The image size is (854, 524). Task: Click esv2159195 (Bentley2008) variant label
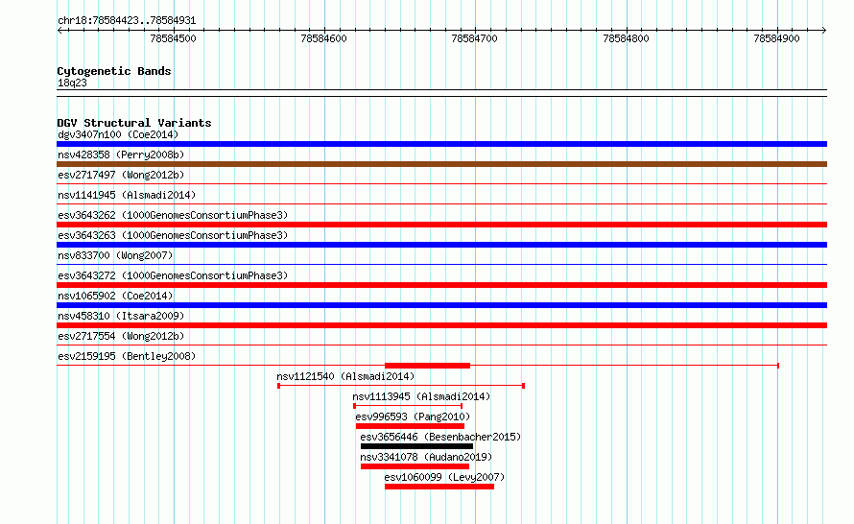(x=127, y=356)
